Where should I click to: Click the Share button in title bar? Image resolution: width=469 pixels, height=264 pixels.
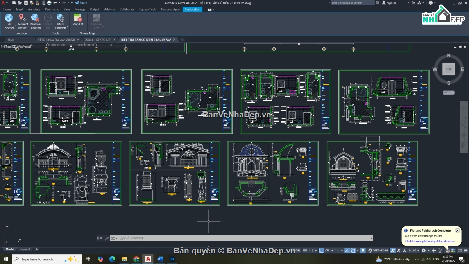(82, 3)
